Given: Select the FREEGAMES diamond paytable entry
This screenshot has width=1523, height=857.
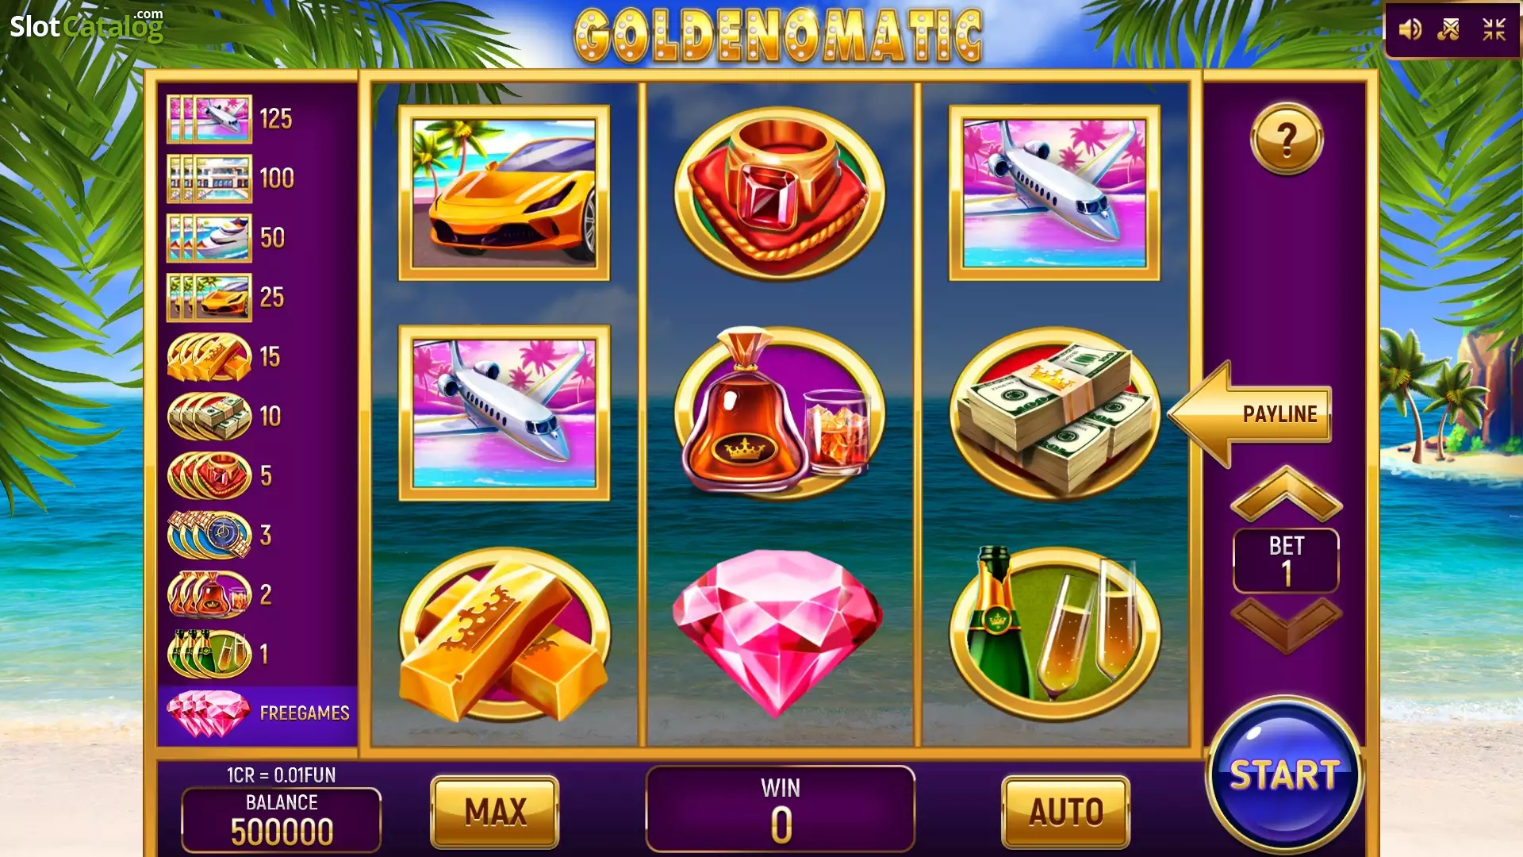Looking at the screenshot, I should 258,713.
